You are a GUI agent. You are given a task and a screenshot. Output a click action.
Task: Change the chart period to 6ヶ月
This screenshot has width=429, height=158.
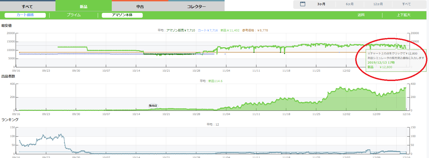(x=350, y=4)
